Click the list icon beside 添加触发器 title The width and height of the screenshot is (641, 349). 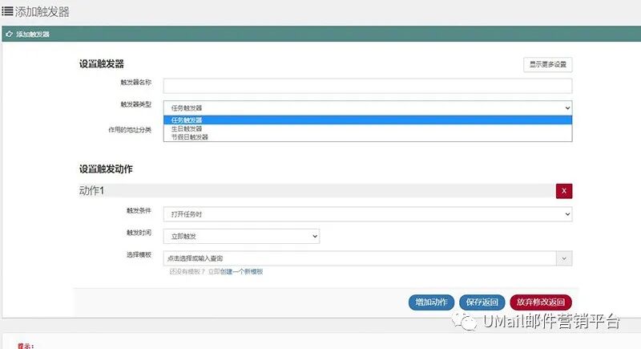tap(7, 11)
